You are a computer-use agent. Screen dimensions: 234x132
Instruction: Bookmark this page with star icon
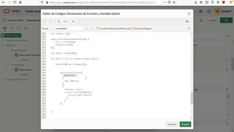tap(174, 3)
